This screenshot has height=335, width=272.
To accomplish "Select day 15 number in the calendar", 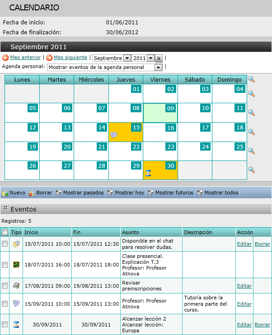I will click(x=136, y=128).
